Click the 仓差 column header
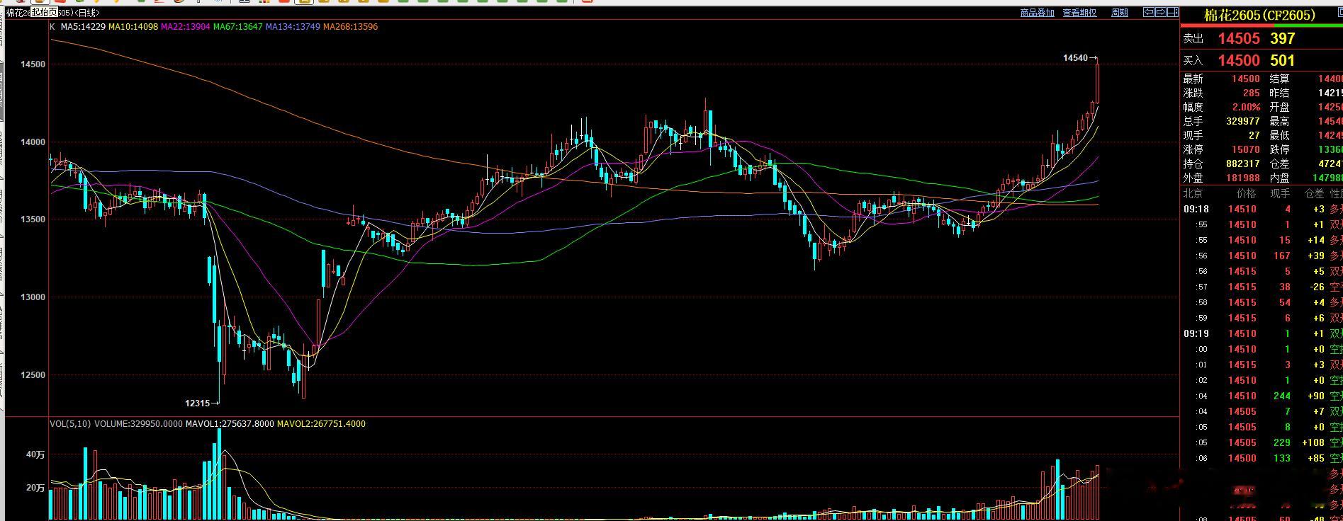Screen dimensions: 1343x521 pyautogui.click(x=1314, y=193)
